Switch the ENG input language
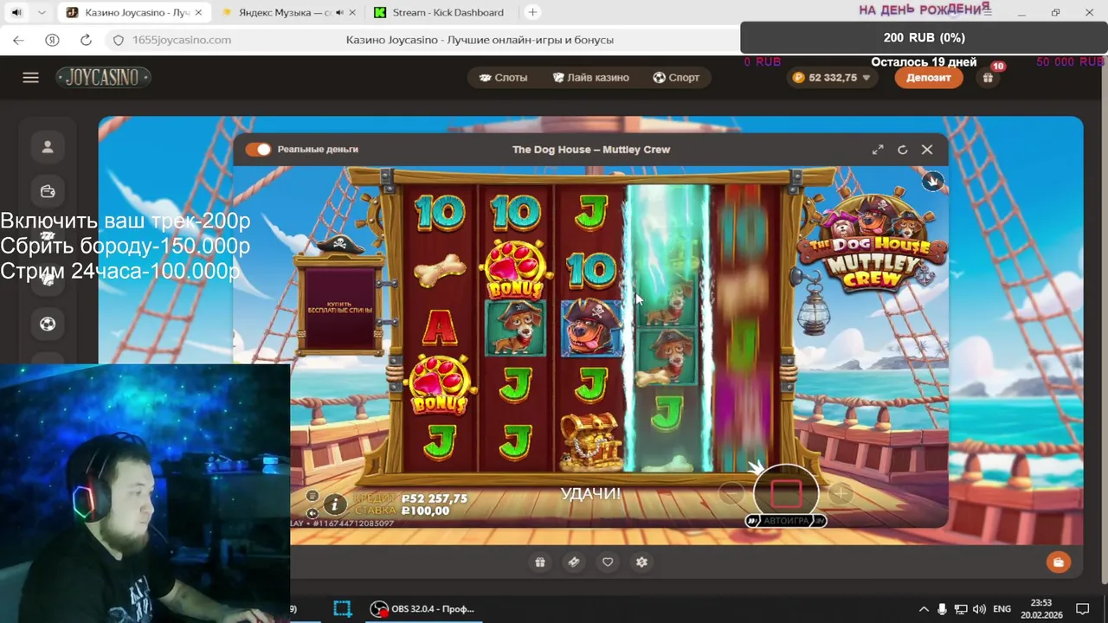This screenshot has height=623, width=1108. click(1002, 609)
